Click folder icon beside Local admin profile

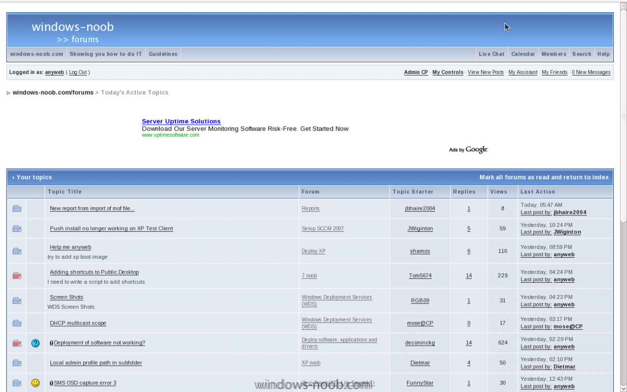point(17,363)
